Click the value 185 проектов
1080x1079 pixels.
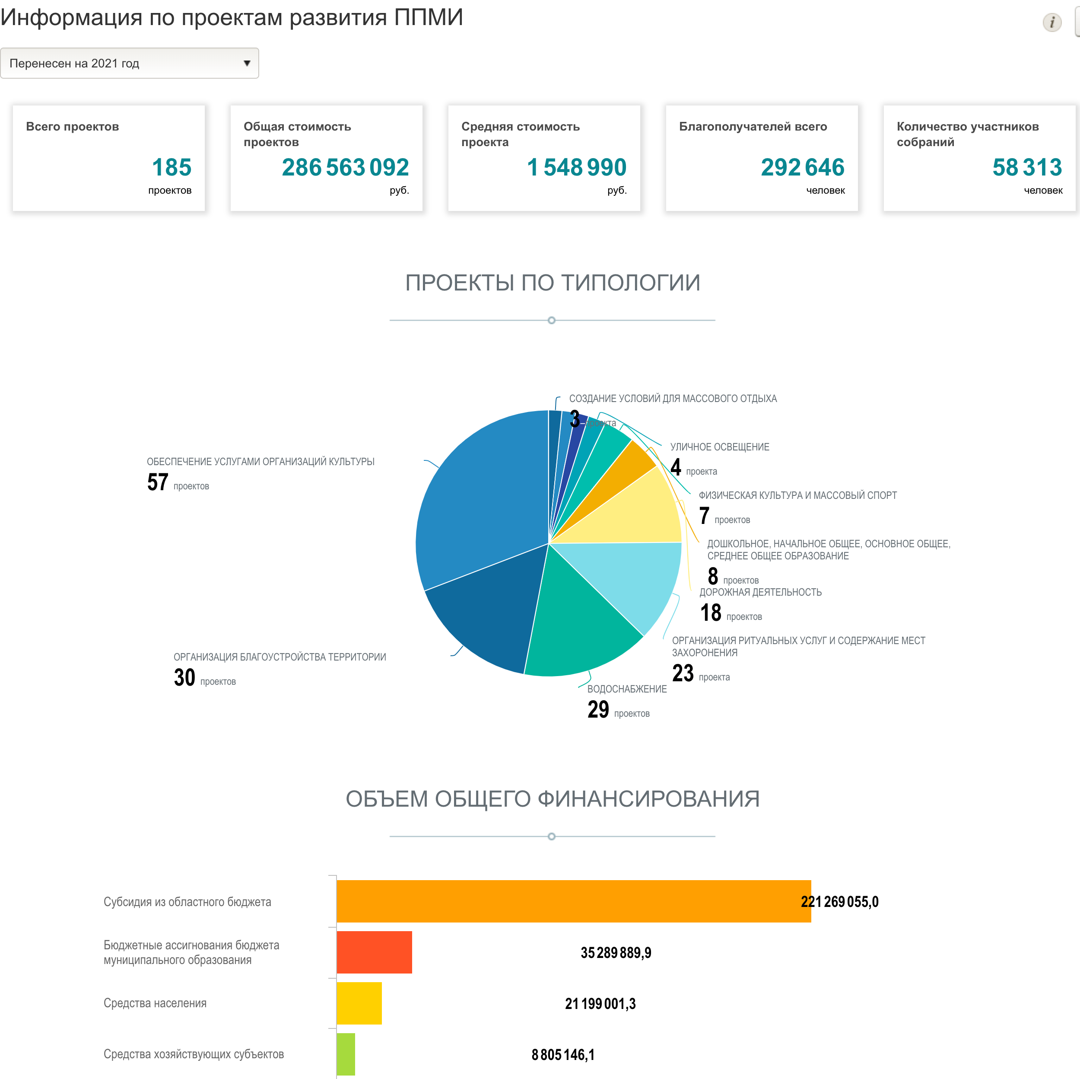(x=171, y=167)
